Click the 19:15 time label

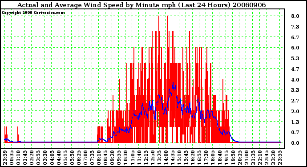click(226, 158)
